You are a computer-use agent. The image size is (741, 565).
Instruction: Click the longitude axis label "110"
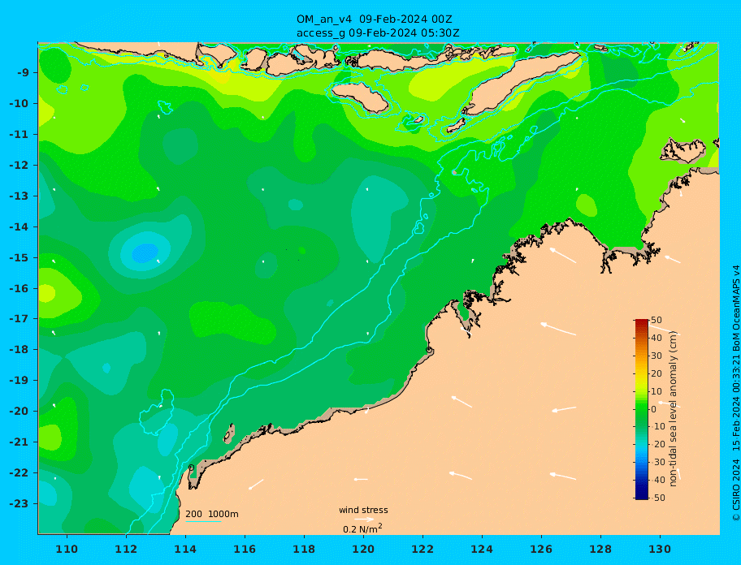coord(67,549)
